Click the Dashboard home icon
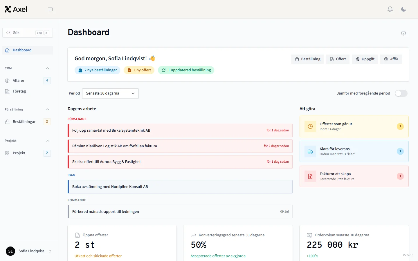The image size is (418, 261). pos(8,50)
